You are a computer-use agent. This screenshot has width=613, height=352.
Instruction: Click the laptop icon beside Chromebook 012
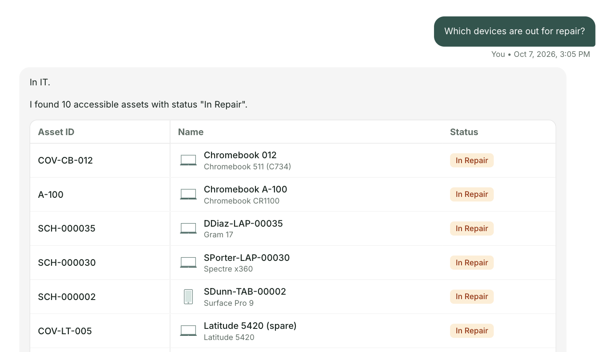tap(188, 160)
